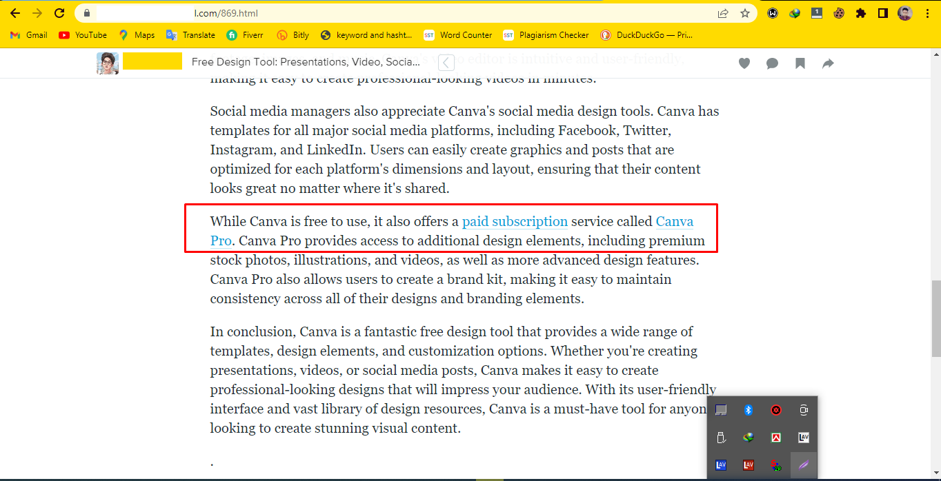Bookmark the article with the ribbon icon
This screenshot has width=941, height=481.
[x=800, y=63]
